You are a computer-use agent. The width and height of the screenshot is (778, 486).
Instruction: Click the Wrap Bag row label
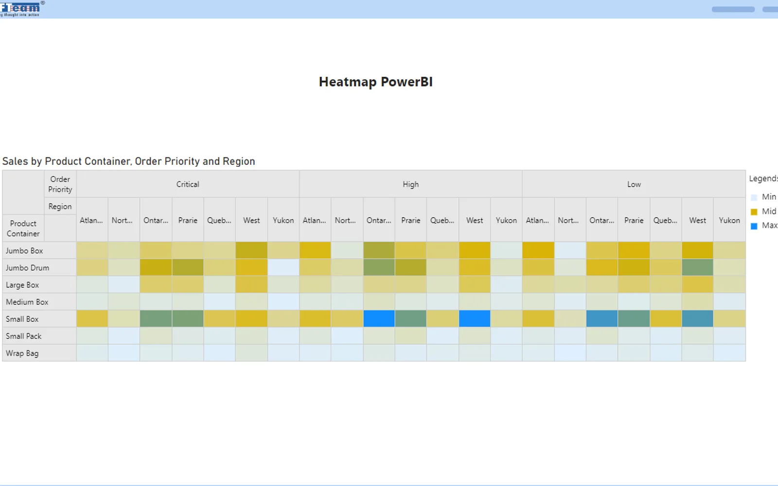pos(39,353)
